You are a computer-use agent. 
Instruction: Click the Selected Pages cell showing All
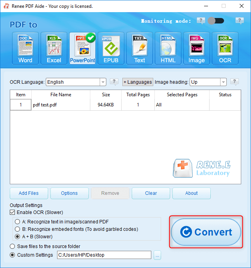tap(182, 105)
